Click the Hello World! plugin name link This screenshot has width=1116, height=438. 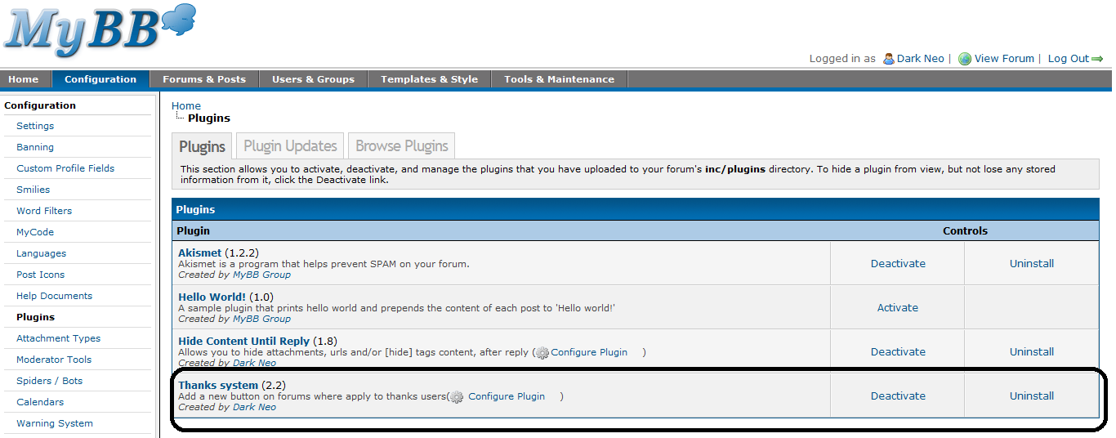tap(212, 297)
